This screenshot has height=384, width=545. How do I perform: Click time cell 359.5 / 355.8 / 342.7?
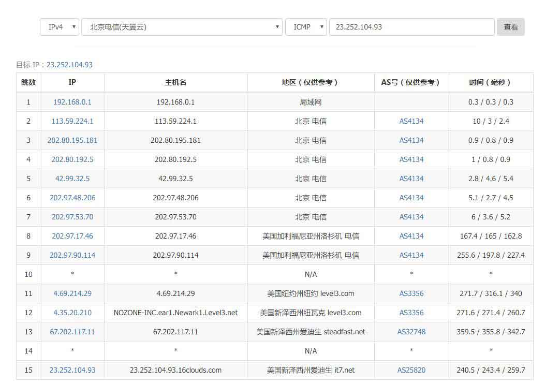pos(491,332)
